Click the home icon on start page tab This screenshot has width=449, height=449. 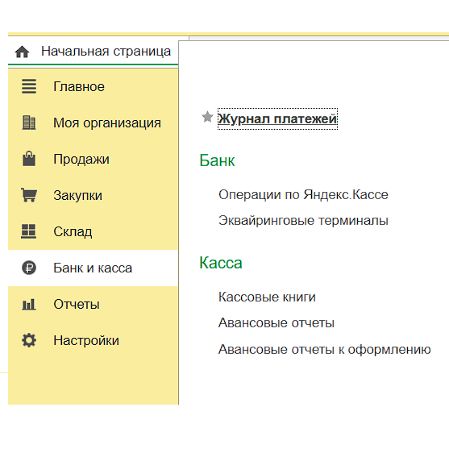[x=22, y=52]
